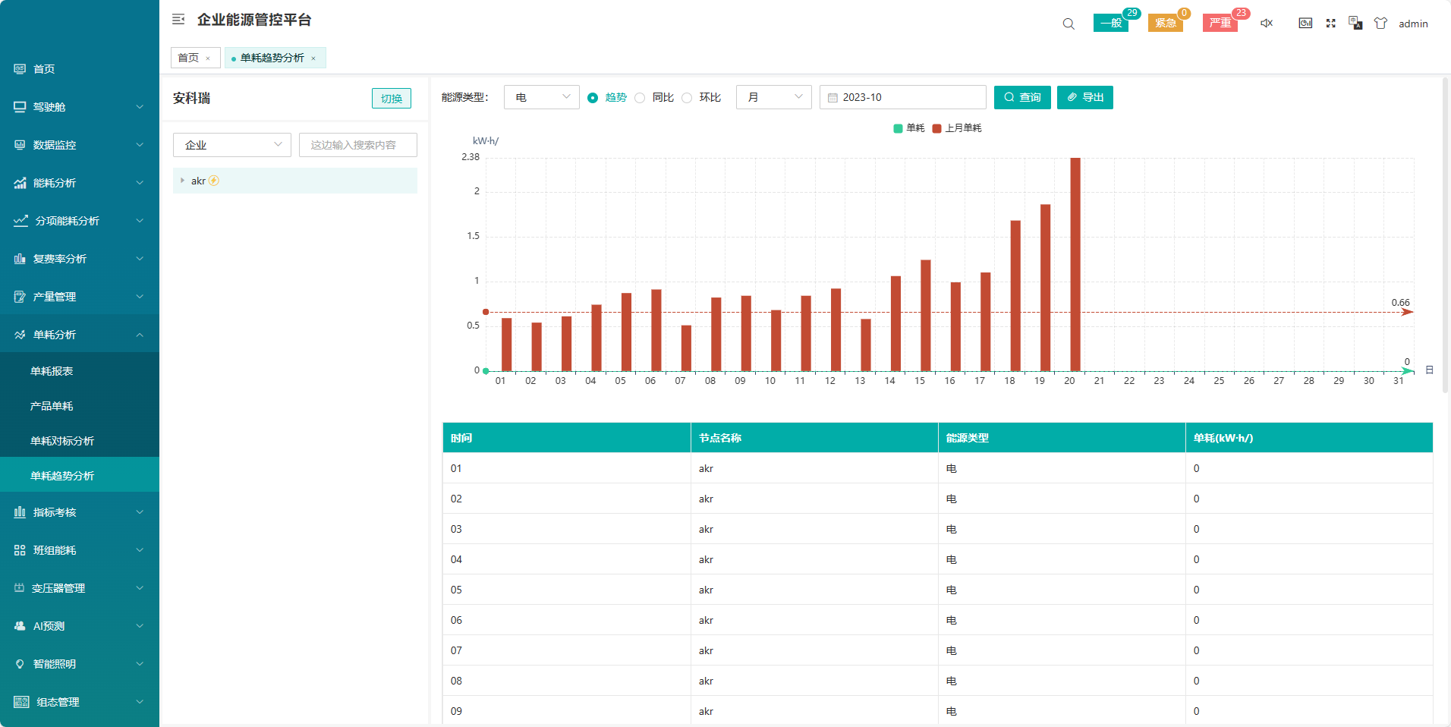Toggle the muted alarm sound icon
The image size is (1451, 727).
[x=1267, y=24]
